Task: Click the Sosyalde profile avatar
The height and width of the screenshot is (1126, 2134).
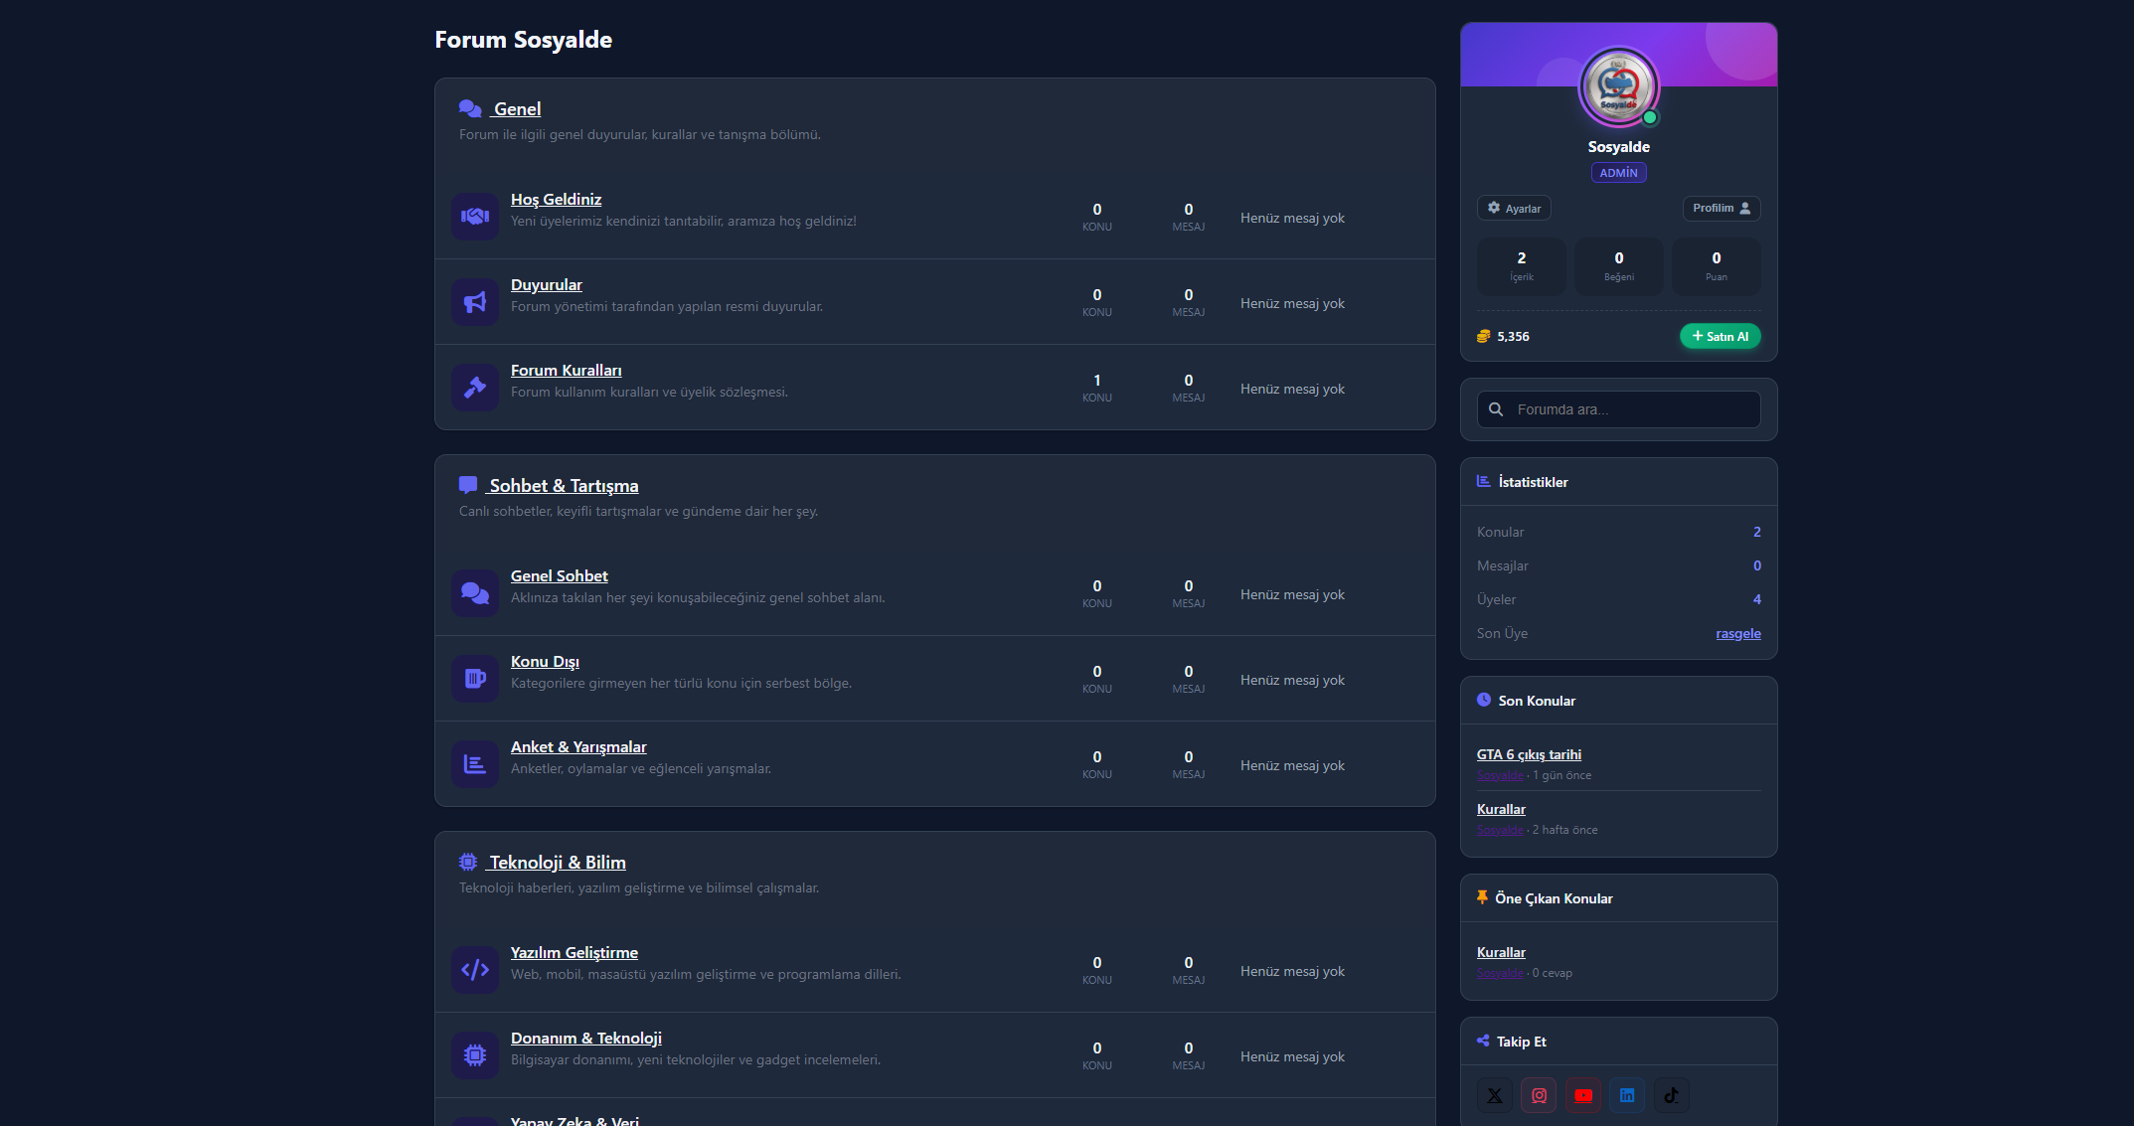Action: point(1619,87)
